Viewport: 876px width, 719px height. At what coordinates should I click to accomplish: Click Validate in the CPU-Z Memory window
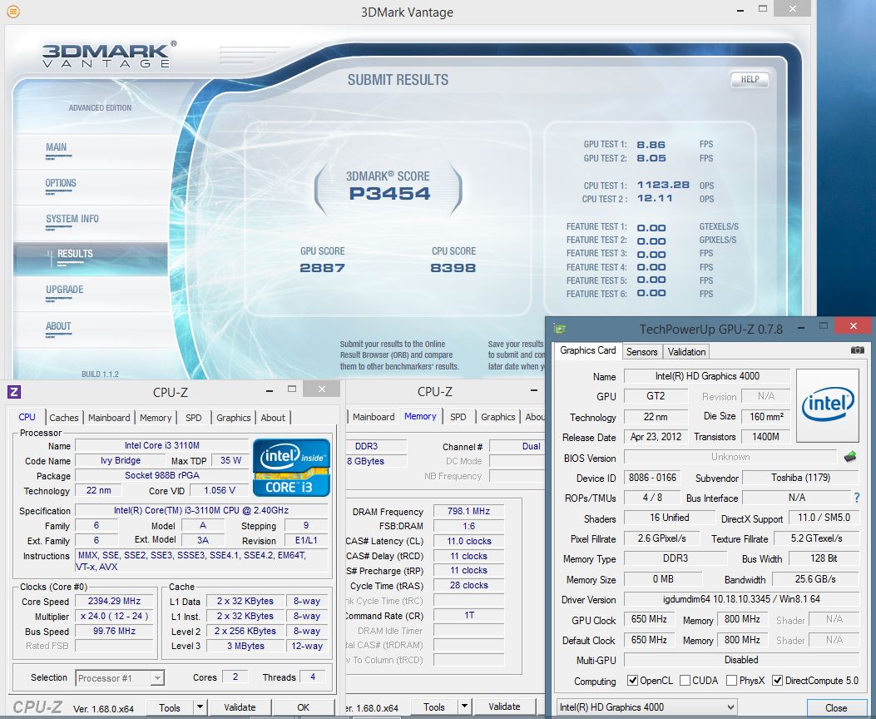504,707
